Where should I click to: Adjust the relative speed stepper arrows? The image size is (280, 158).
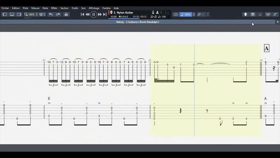tap(194, 14)
